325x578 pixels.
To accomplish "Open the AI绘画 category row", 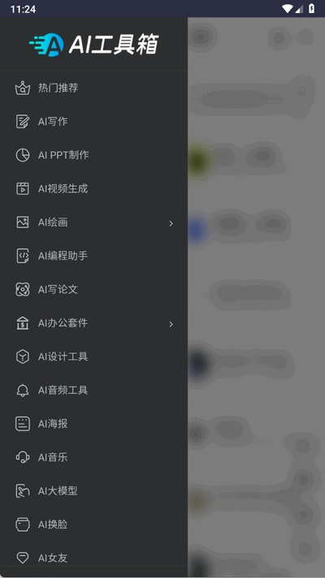I will [x=93, y=222].
